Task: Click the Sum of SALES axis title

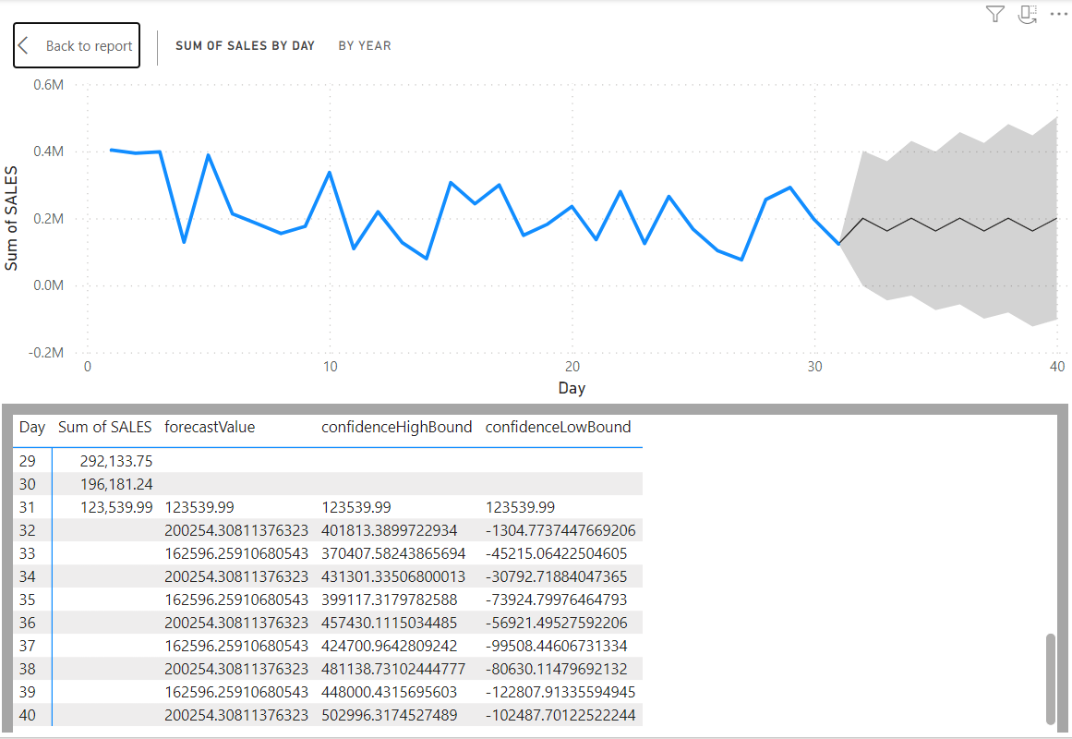Action: (12, 219)
